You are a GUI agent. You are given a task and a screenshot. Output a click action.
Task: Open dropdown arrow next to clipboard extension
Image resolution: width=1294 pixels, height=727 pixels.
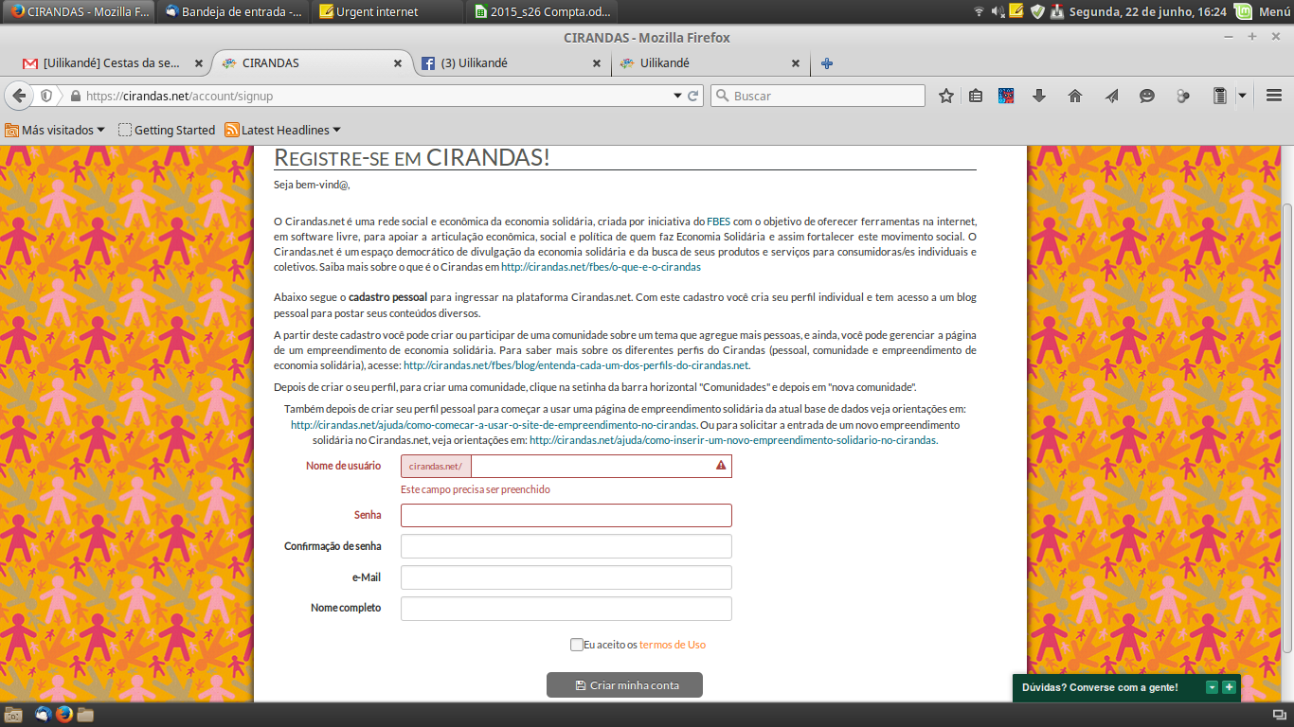coord(1242,96)
